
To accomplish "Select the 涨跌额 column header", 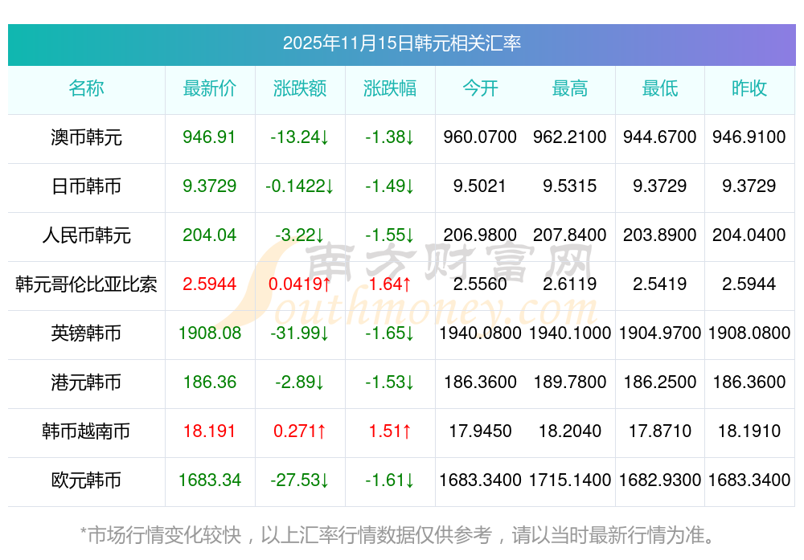I will pos(300,88).
